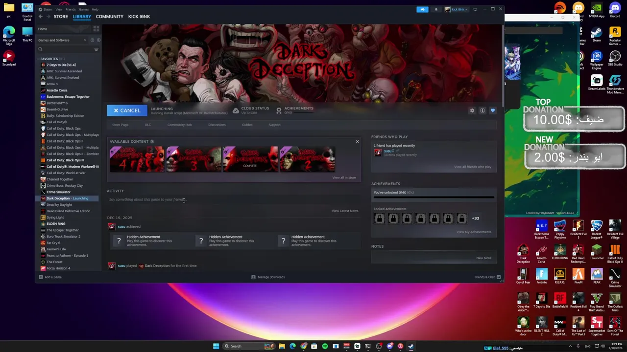Image resolution: width=627 pixels, height=352 pixels.
Task: Cancel launching Dark Deception
Action: pyautogui.click(x=127, y=110)
